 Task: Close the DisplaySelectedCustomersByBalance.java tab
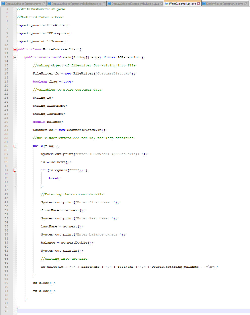pyautogui.click(x=104, y=4)
